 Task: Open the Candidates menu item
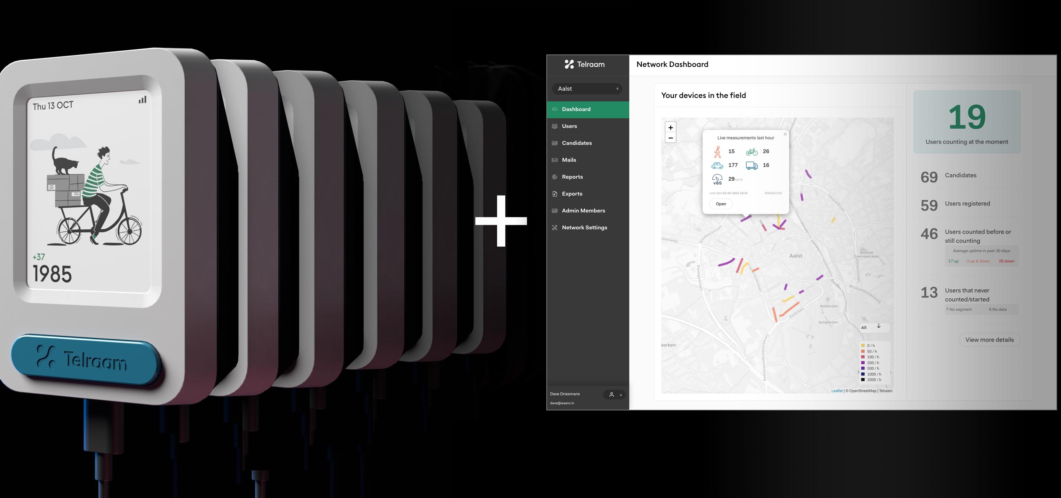pos(588,143)
